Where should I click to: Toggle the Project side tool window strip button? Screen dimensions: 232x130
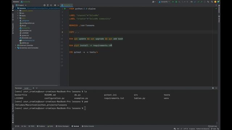pyautogui.click(x=13, y=8)
